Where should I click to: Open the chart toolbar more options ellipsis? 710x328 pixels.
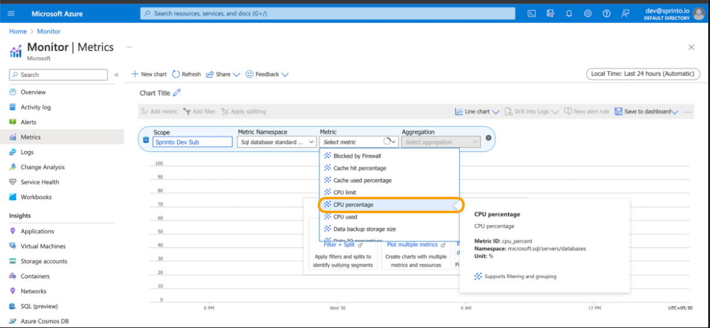[x=688, y=112]
